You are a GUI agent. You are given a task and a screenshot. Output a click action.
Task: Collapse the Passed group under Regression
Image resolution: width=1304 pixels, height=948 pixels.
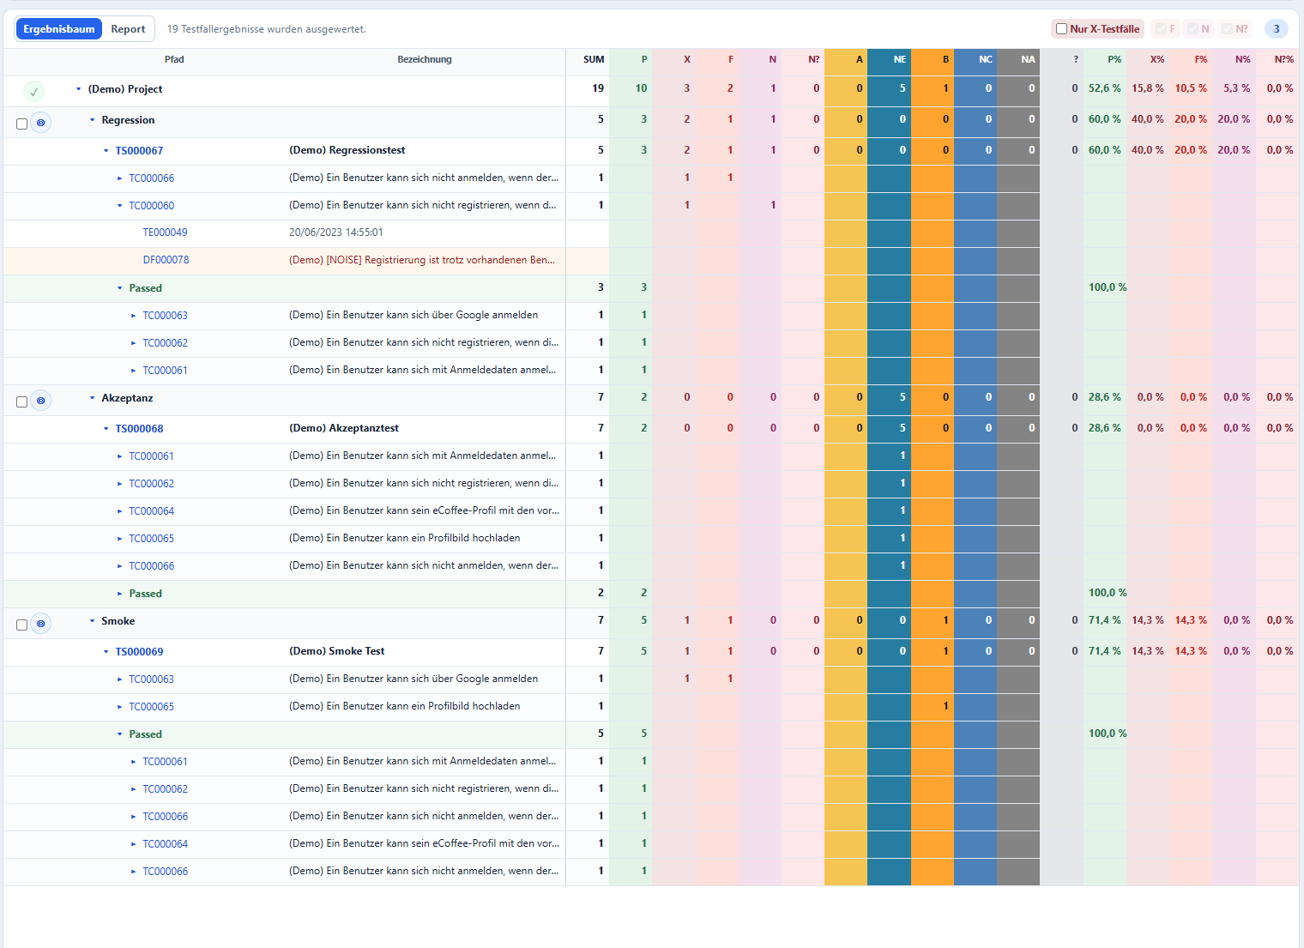click(x=119, y=288)
